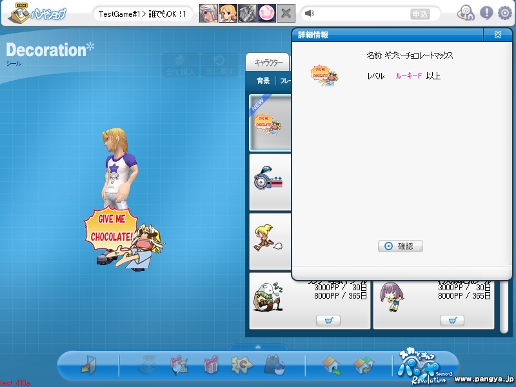
Task: Add purple-haired girl sticker to cart
Action: coord(452,320)
